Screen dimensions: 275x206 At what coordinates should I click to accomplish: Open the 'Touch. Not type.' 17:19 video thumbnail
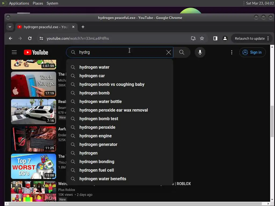click(x=34, y=84)
